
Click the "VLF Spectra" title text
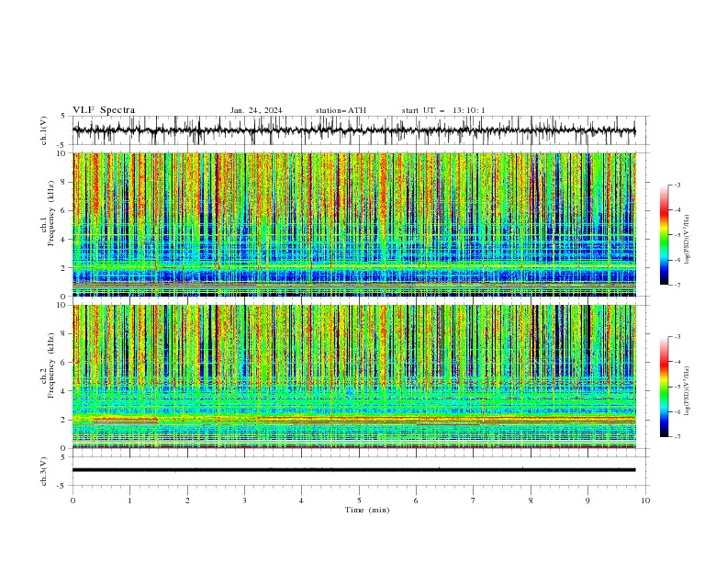[x=104, y=110]
